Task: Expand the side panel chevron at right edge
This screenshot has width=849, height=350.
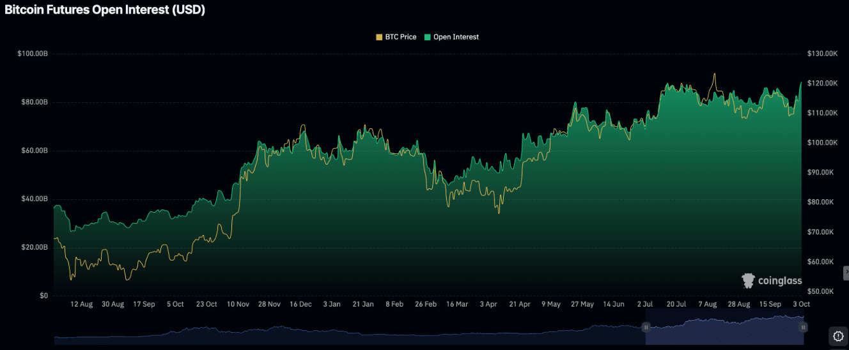Action: tap(846, 273)
